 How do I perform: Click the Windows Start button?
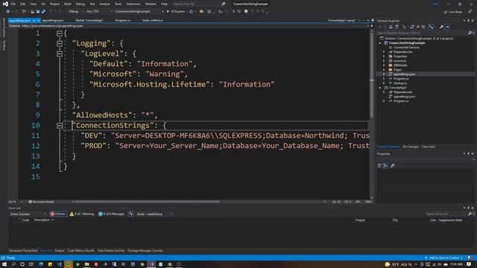[4, 264]
